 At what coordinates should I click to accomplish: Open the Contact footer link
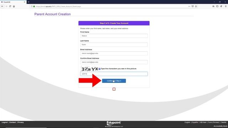point(12,122)
